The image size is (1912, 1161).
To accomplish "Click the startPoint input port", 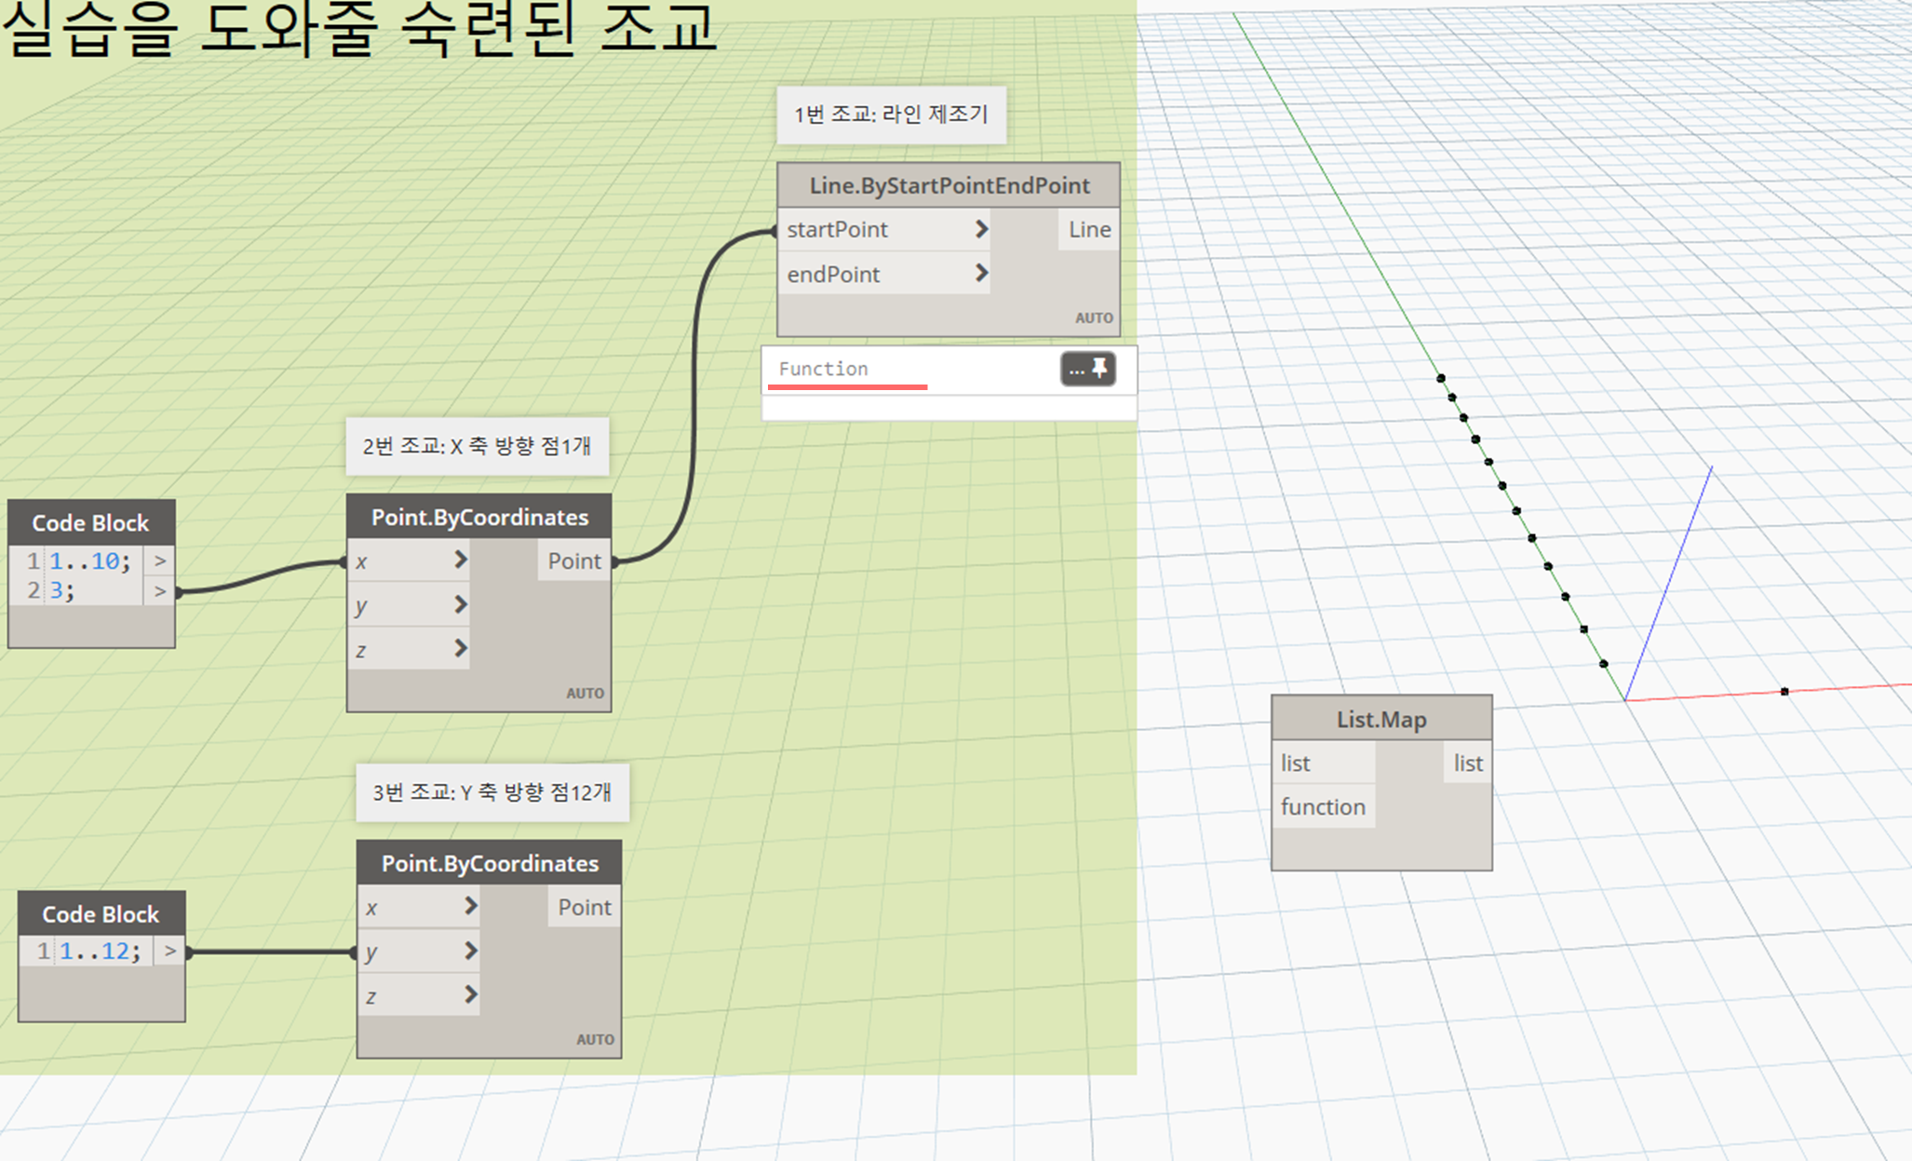I will 883,229.
